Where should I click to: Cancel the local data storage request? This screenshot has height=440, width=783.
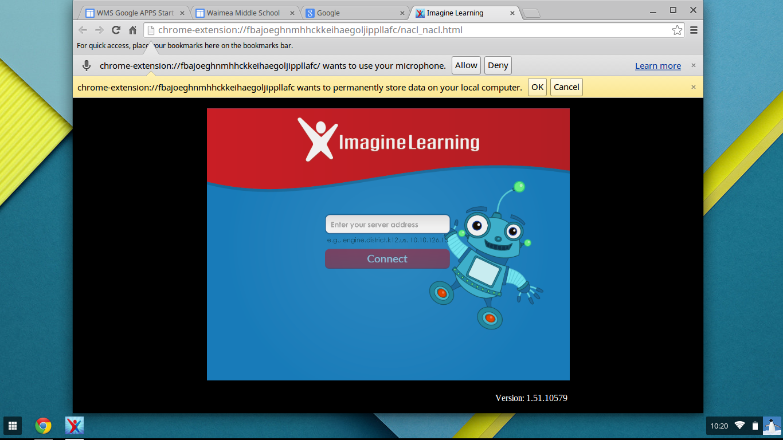point(566,87)
